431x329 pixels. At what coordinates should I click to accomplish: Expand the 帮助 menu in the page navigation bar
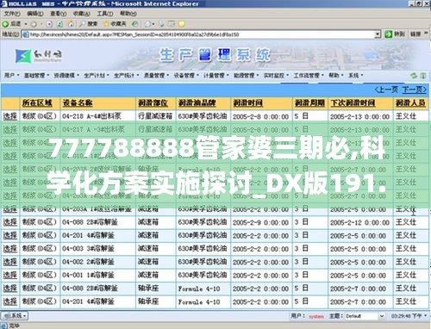(x=336, y=75)
